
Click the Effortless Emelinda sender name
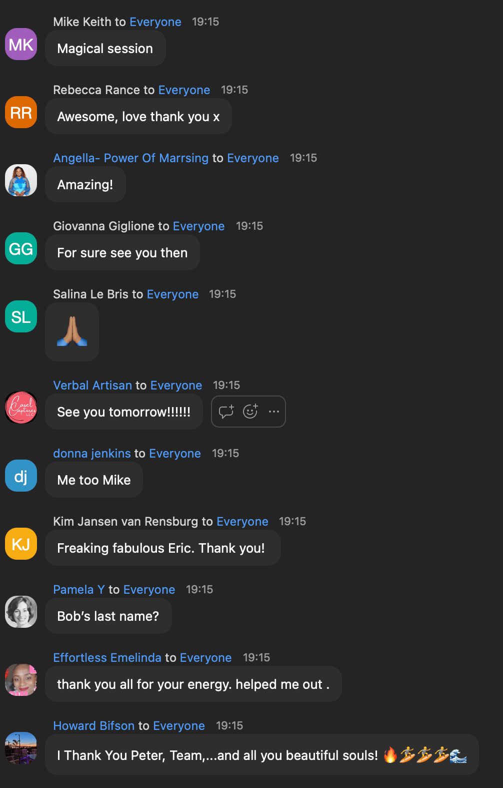coord(107,658)
